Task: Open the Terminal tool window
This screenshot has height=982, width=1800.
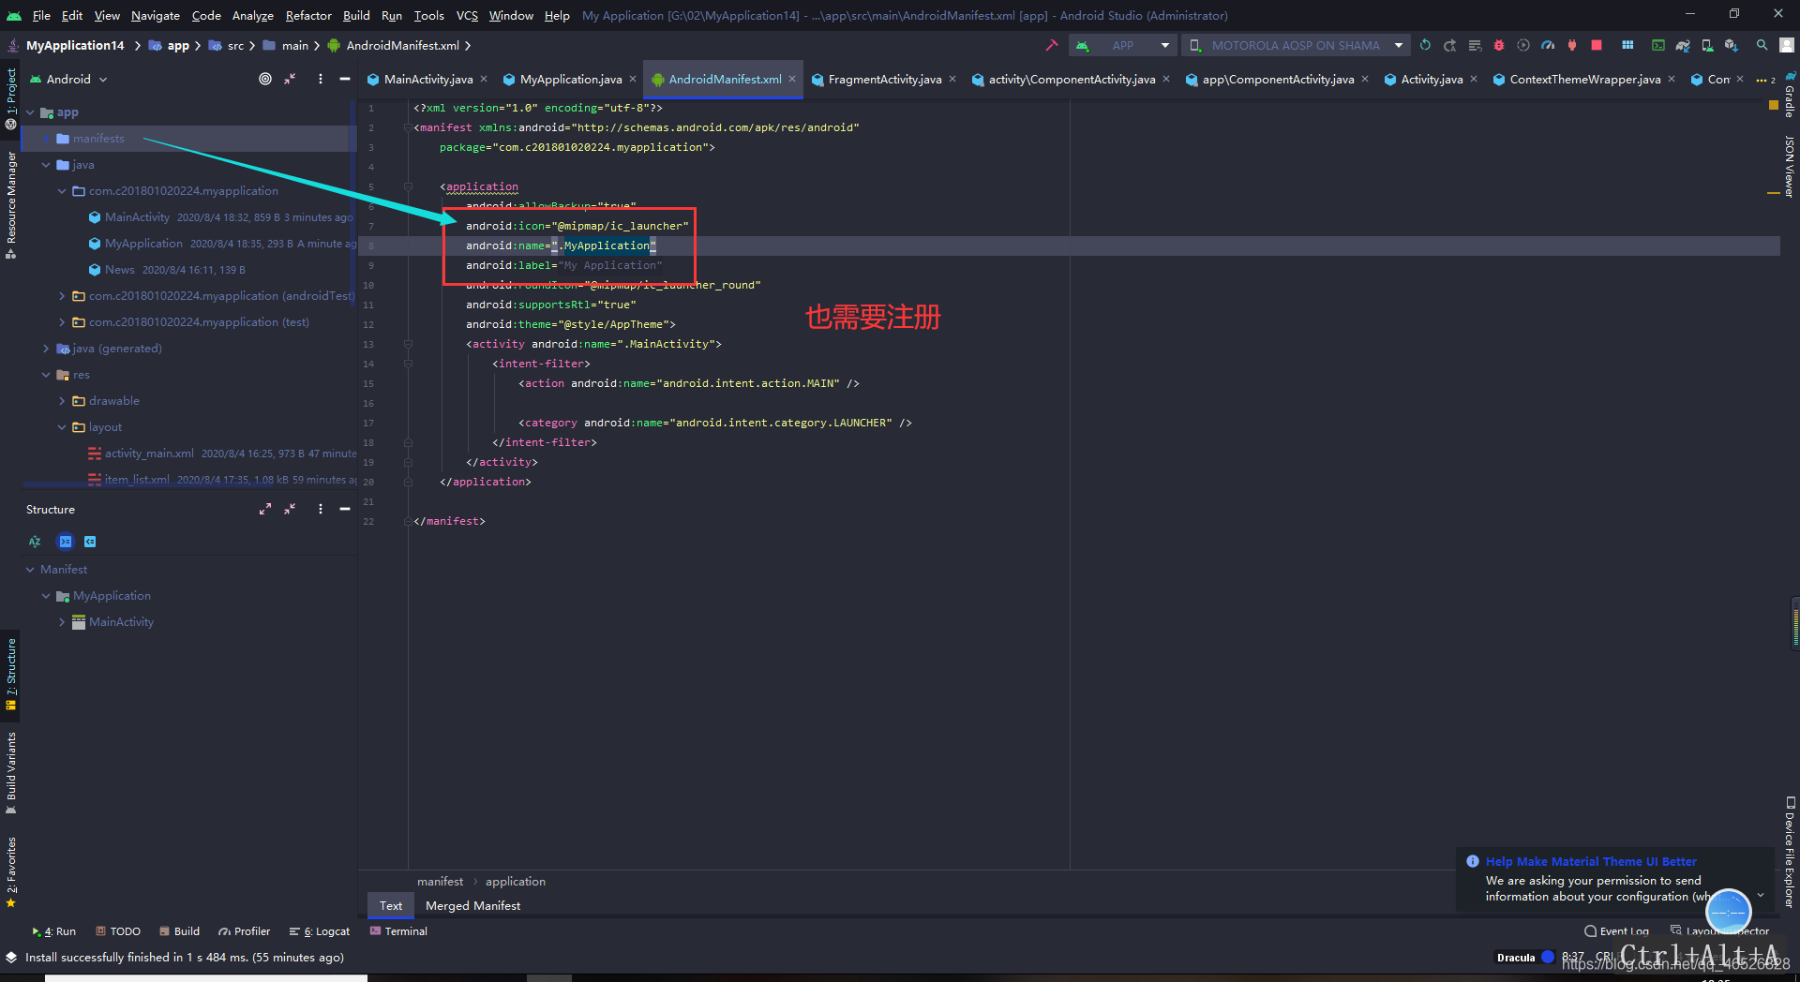Action: pos(398,931)
